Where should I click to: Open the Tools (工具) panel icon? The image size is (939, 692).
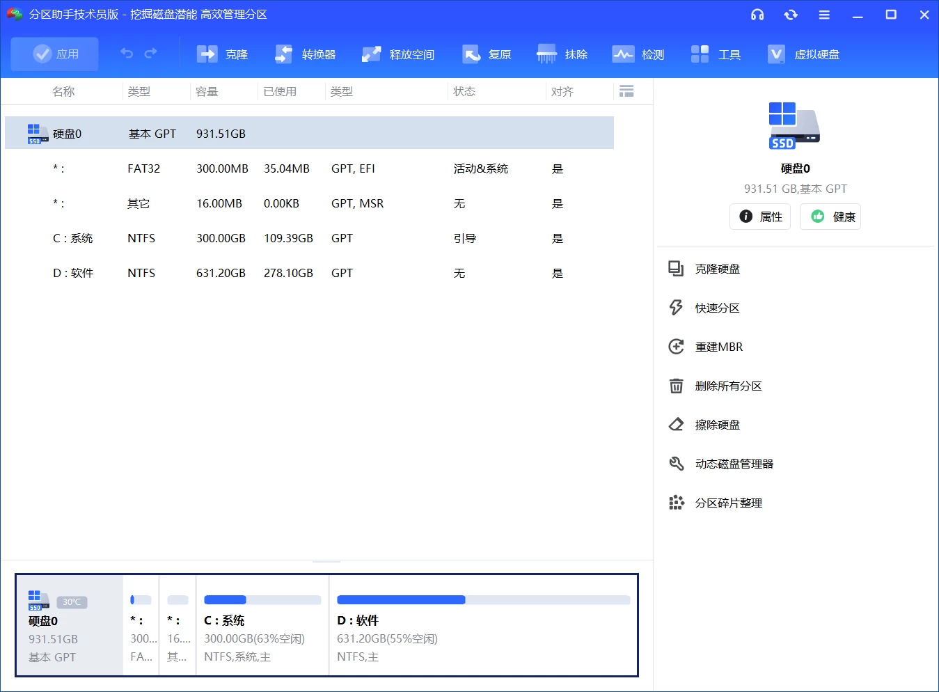(x=700, y=53)
